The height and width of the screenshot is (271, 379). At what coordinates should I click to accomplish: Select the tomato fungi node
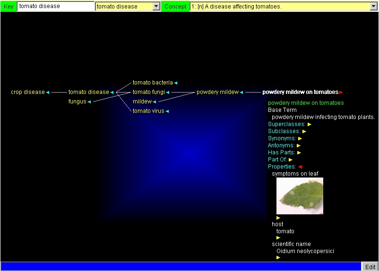coord(149,92)
